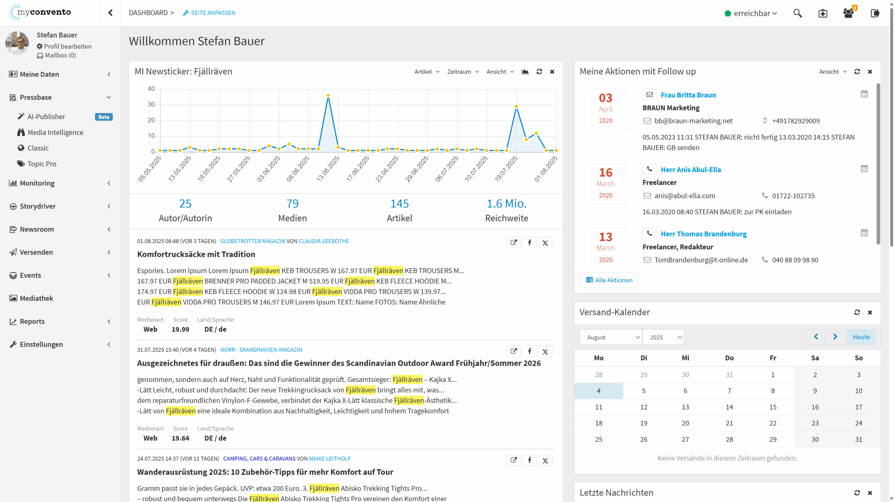Screen dimensions: 894x502
Task: Click Stefan Bauer profile photo
Action: pos(17,43)
